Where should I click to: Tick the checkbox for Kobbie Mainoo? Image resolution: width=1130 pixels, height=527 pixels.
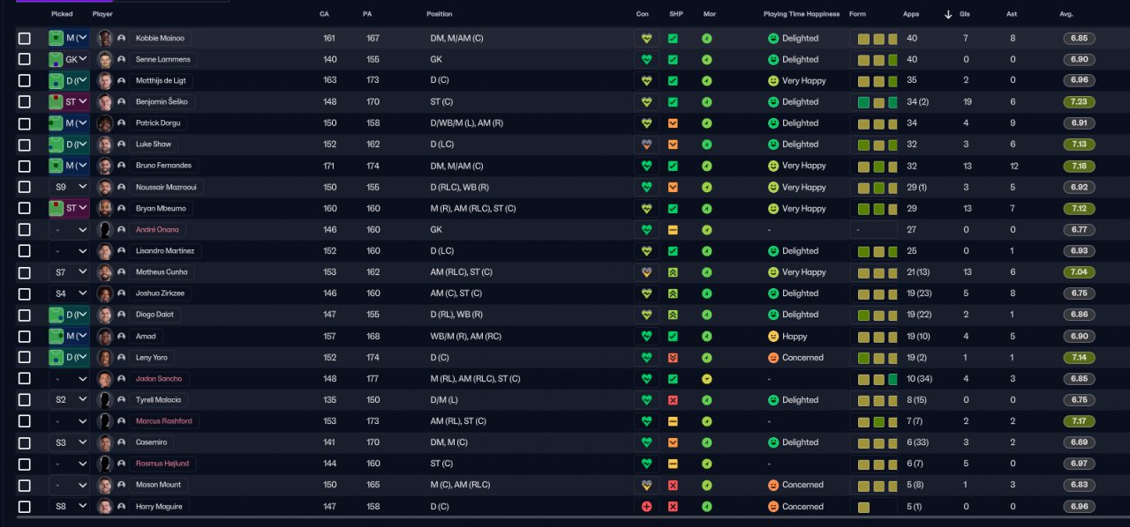coord(24,39)
